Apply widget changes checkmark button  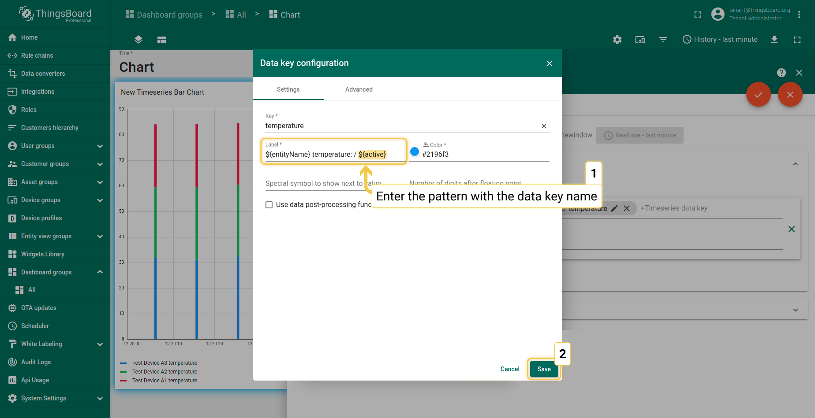pyautogui.click(x=759, y=94)
